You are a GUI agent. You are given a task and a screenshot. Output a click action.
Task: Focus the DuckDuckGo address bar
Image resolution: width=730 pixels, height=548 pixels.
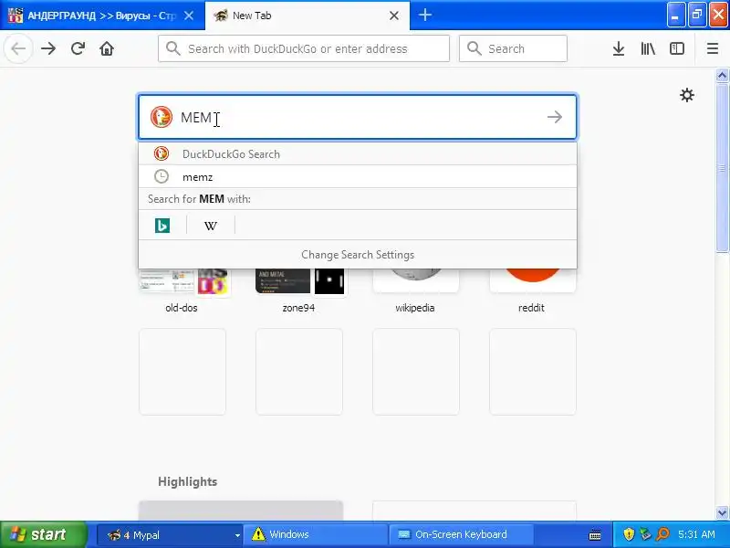click(304, 48)
